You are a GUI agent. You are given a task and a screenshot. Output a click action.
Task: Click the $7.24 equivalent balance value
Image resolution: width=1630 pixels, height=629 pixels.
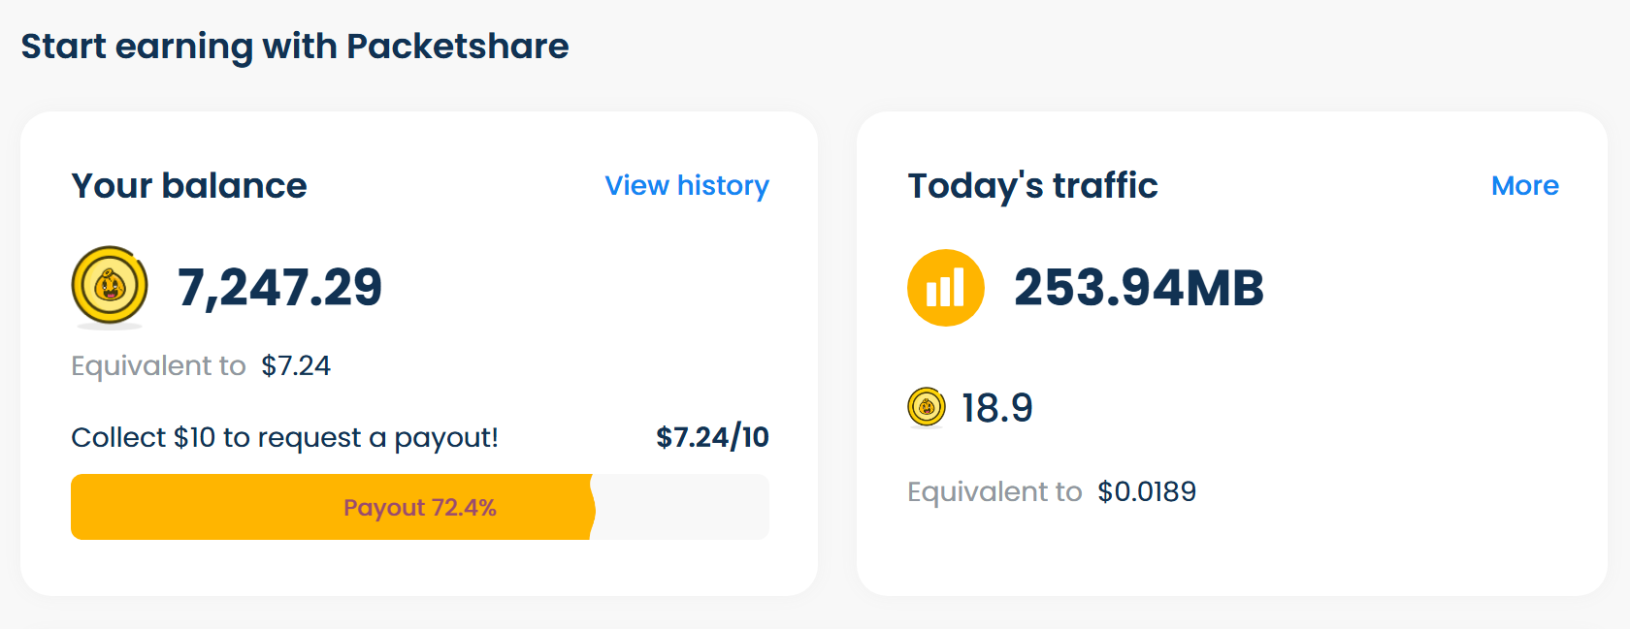(x=296, y=365)
